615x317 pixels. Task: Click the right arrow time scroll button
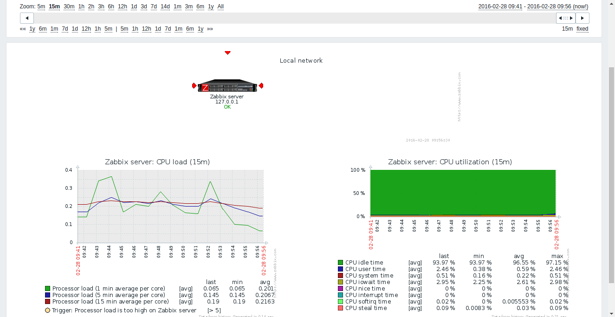[583, 18]
